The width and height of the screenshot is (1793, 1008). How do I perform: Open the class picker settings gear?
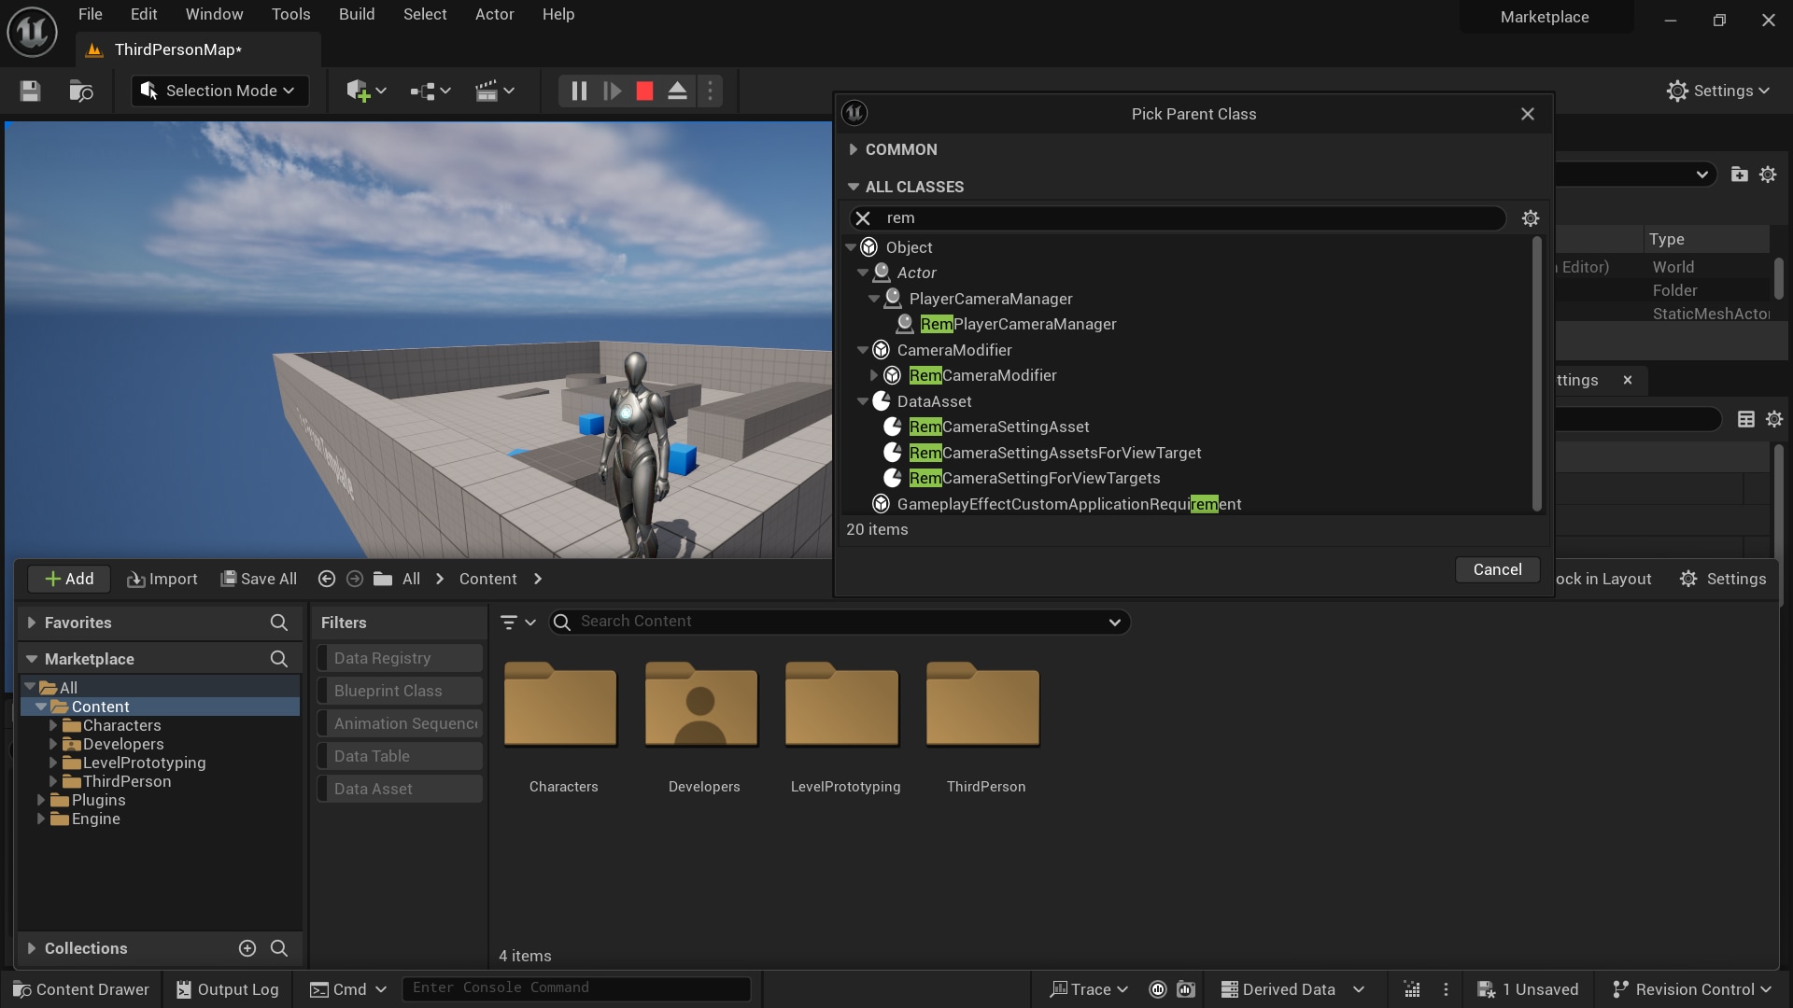point(1531,217)
